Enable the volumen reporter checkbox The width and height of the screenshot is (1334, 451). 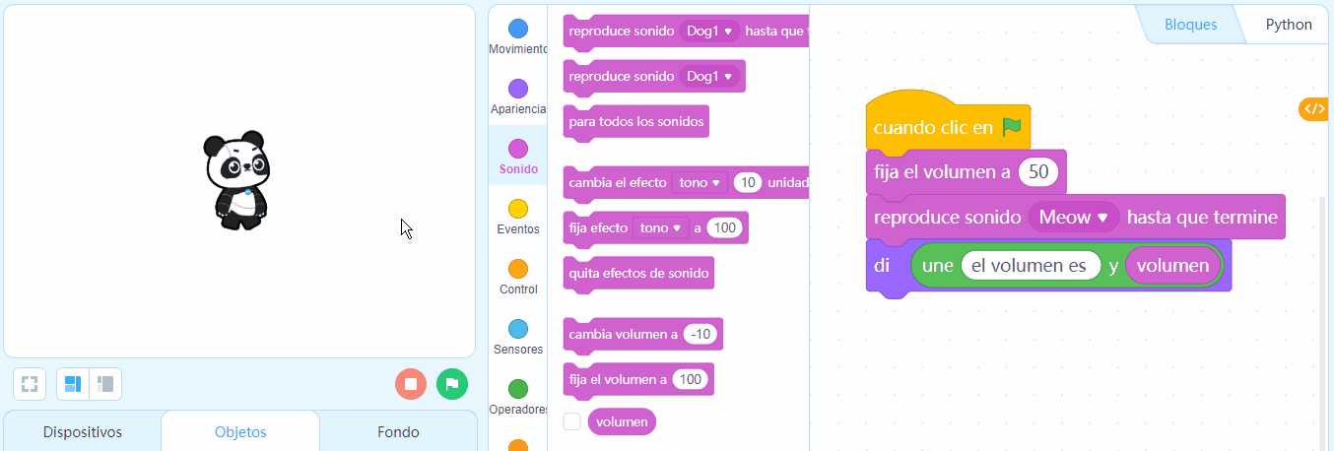click(571, 421)
